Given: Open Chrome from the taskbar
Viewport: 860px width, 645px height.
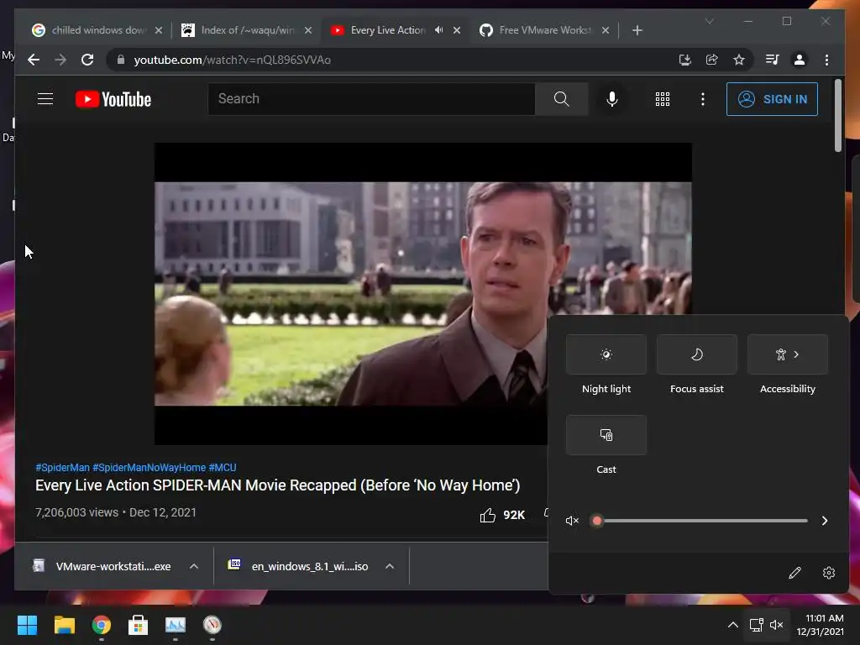Looking at the screenshot, I should (x=102, y=625).
